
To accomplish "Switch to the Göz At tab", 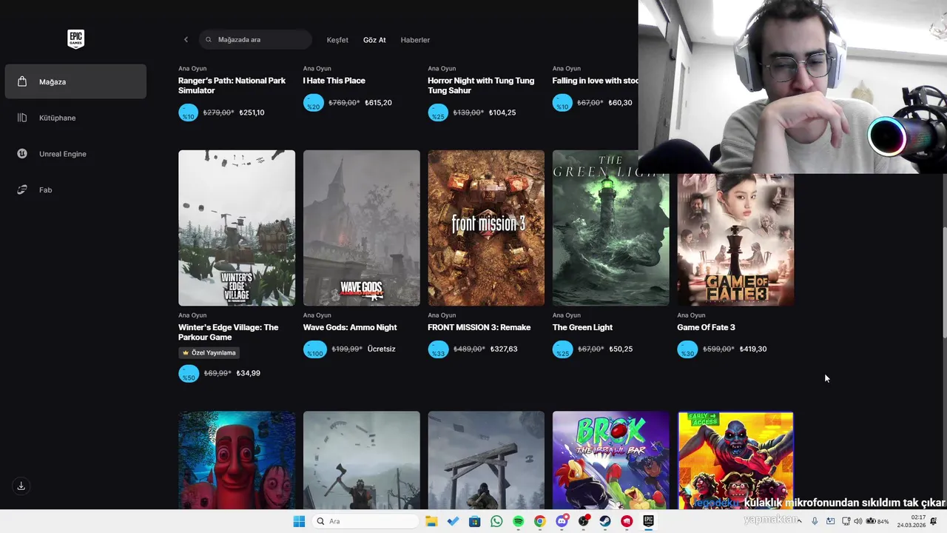I will click(x=374, y=40).
